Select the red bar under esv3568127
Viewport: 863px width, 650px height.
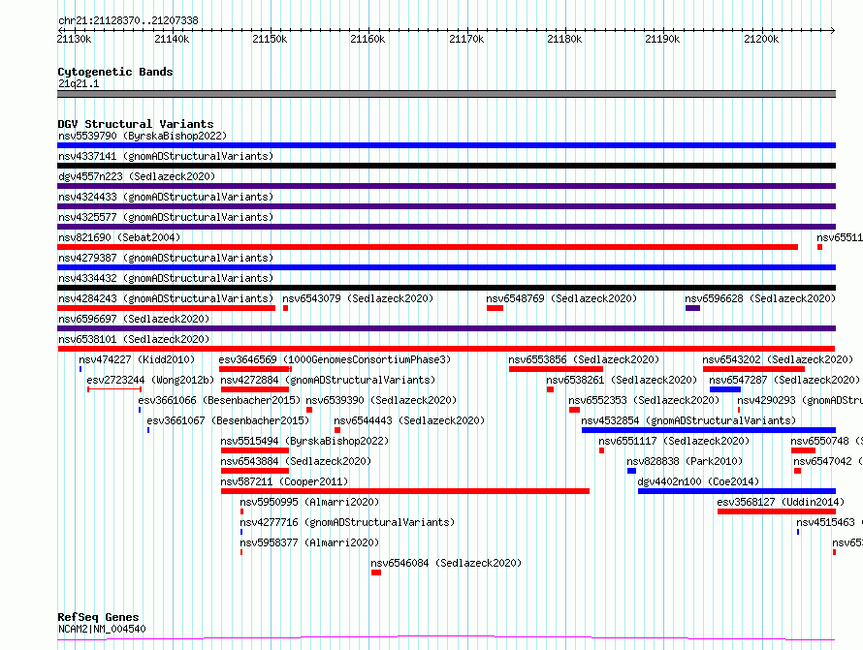point(777,511)
